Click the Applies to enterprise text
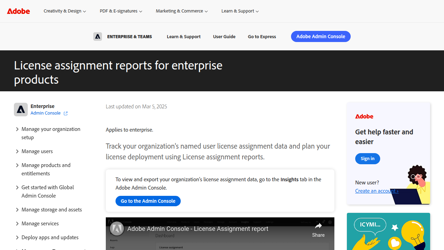This screenshot has width=444, height=250. 129,130
